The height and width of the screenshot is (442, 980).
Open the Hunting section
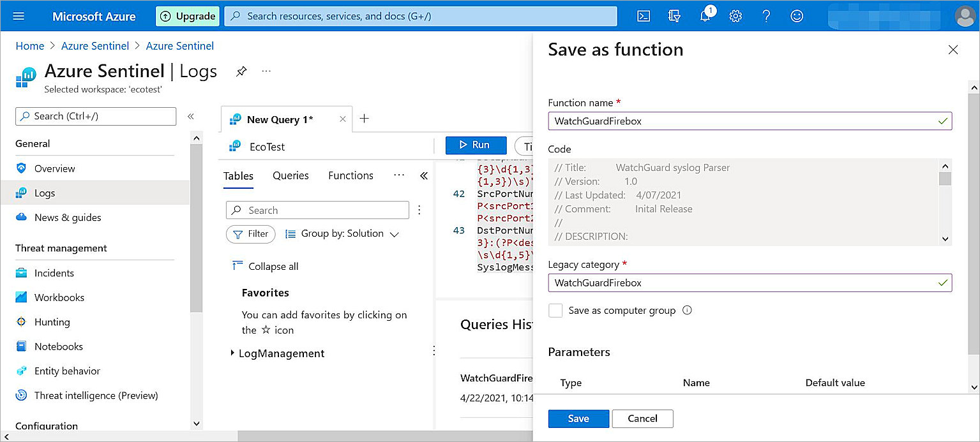point(50,321)
